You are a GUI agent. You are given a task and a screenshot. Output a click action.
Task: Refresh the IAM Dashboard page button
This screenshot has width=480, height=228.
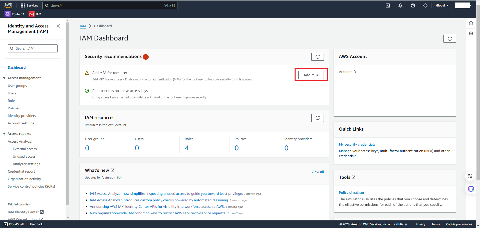coord(449,39)
